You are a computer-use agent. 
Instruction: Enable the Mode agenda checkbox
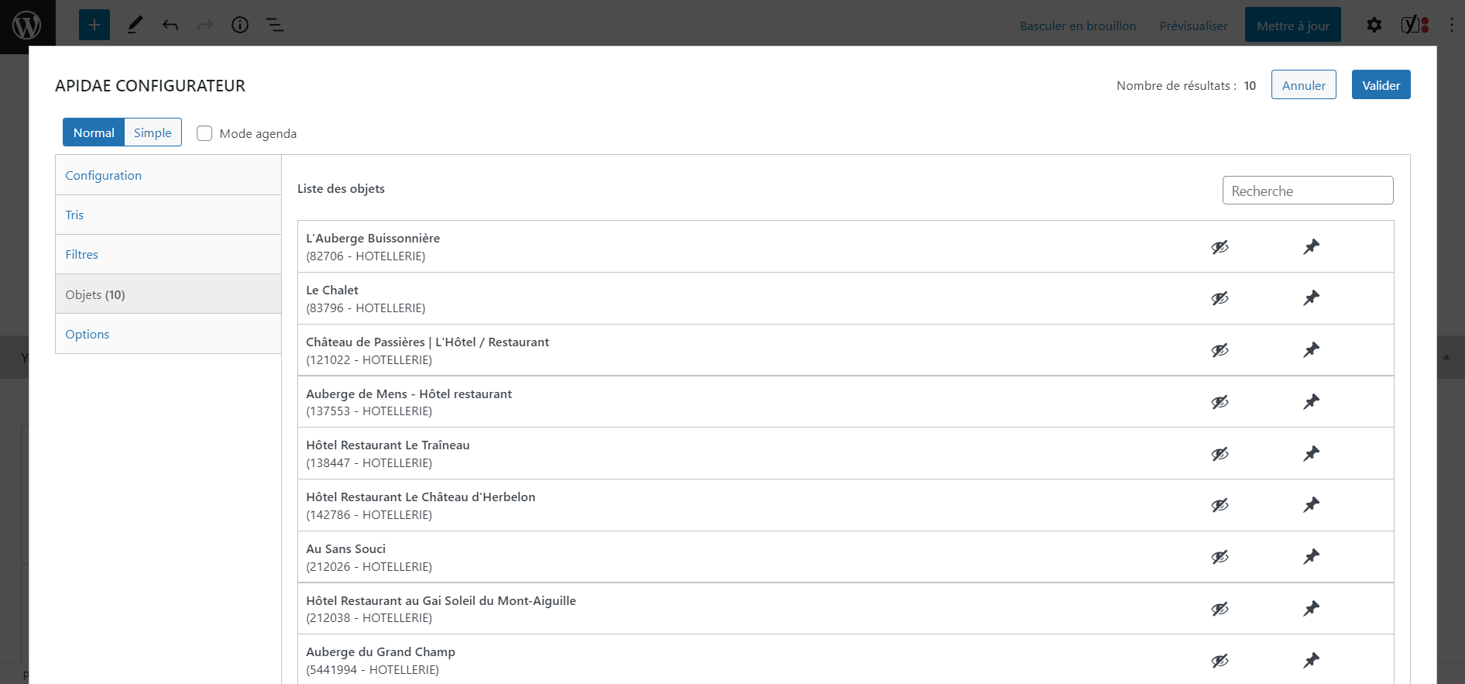tap(204, 133)
